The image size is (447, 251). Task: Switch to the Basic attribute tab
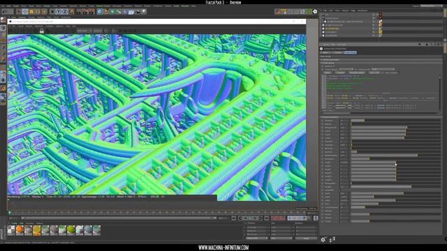click(x=325, y=53)
